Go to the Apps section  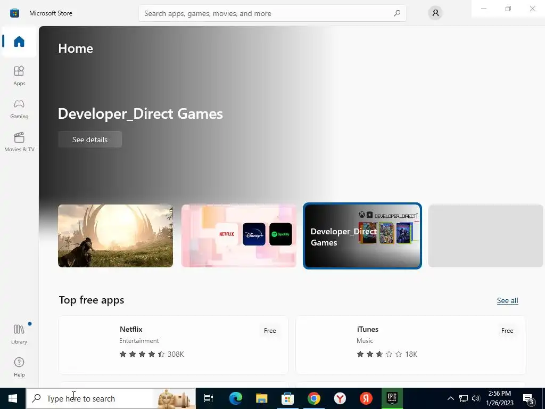coord(19,76)
